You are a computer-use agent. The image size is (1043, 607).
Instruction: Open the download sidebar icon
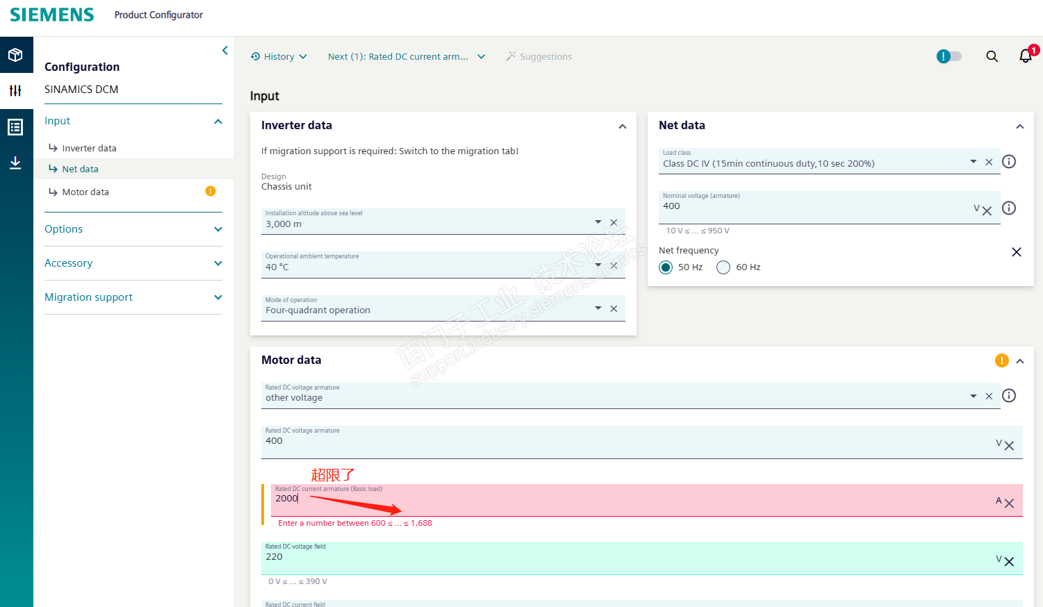tap(15, 163)
